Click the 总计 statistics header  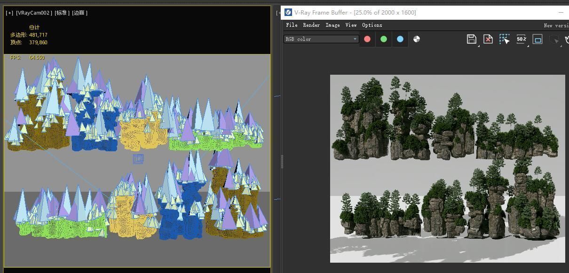pyautogui.click(x=34, y=27)
